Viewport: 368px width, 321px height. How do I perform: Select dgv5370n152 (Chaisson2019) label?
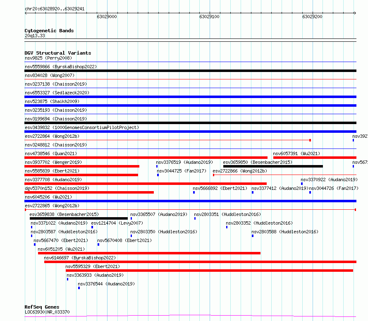tap(57, 188)
